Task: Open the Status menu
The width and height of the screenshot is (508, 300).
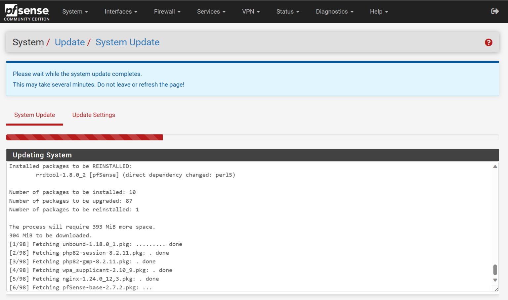Action: [287, 11]
